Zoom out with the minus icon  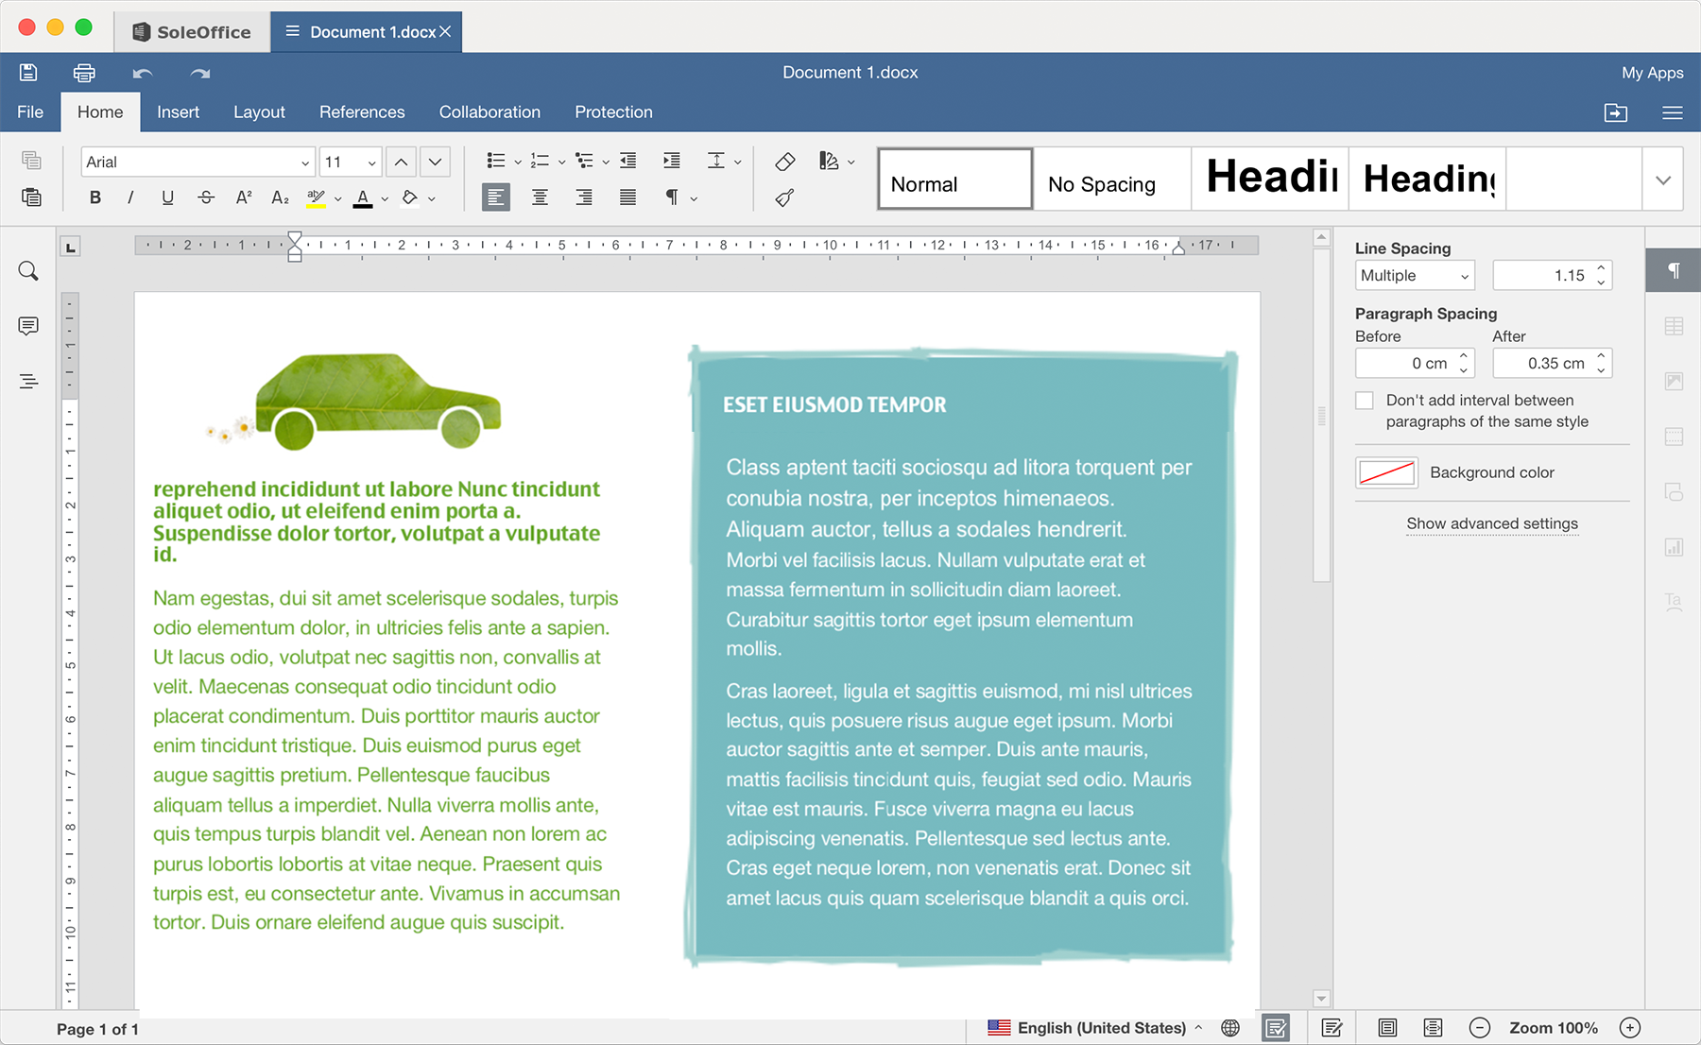tap(1480, 1028)
